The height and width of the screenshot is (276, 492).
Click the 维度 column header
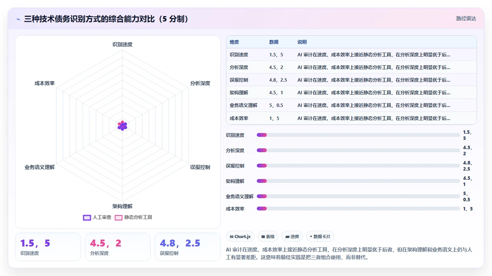tap(234, 42)
